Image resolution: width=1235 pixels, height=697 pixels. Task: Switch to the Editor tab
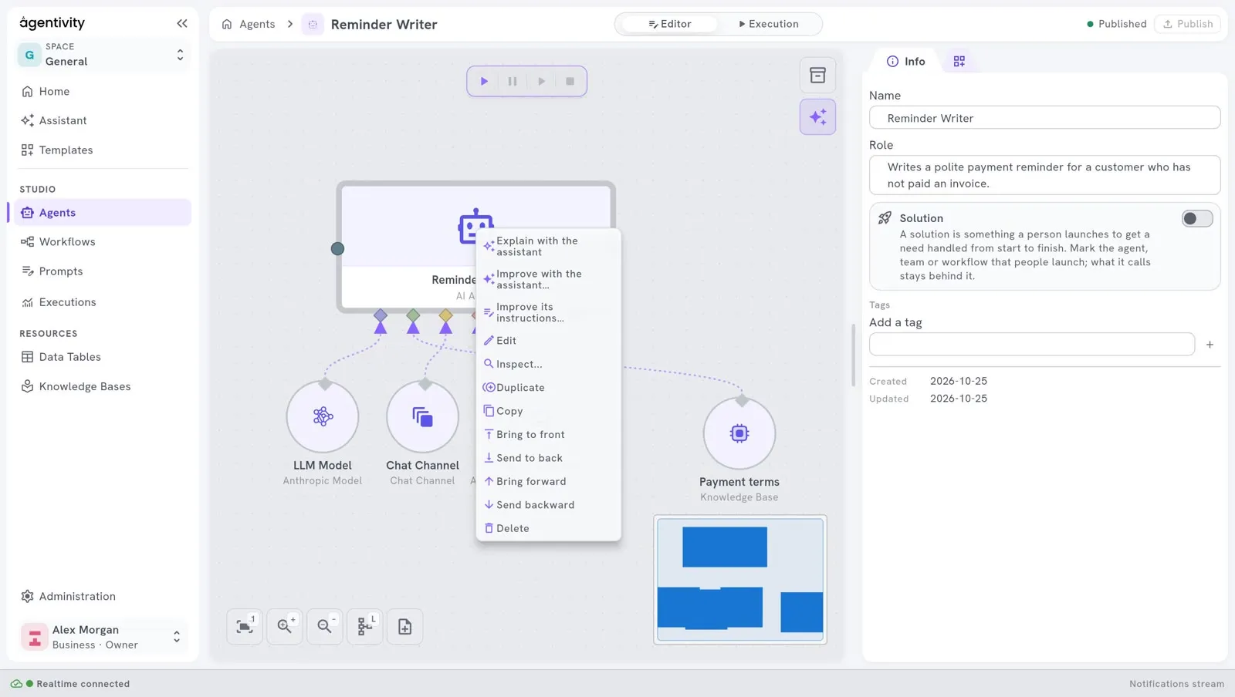(669, 24)
